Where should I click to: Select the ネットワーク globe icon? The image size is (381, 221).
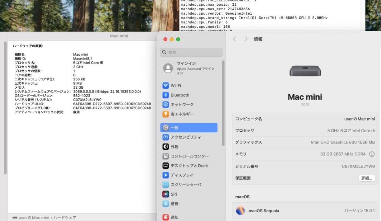[165, 104]
